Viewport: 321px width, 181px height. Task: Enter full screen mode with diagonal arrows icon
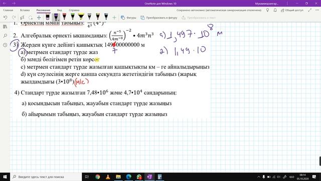(x=310, y=10)
